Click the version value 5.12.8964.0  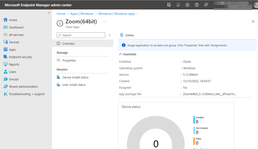[x=190, y=75]
